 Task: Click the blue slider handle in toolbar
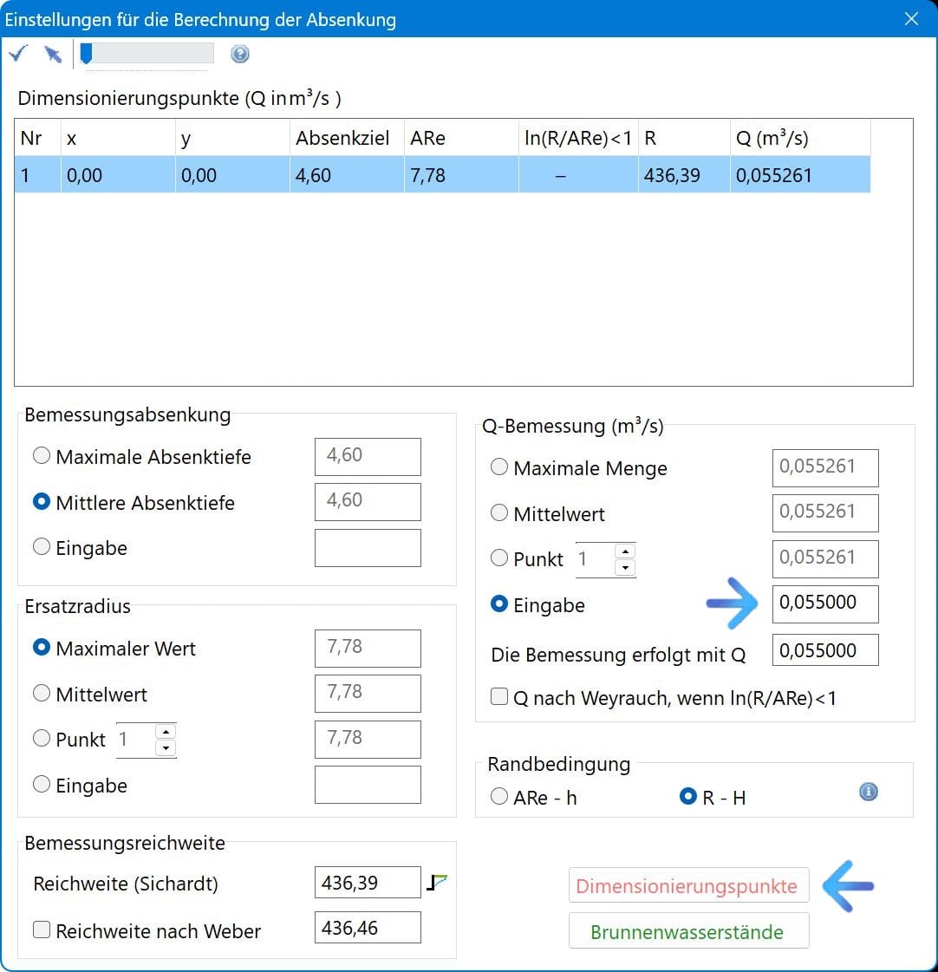tap(86, 55)
